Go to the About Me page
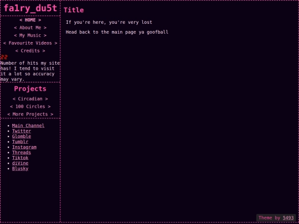 (x=30, y=28)
